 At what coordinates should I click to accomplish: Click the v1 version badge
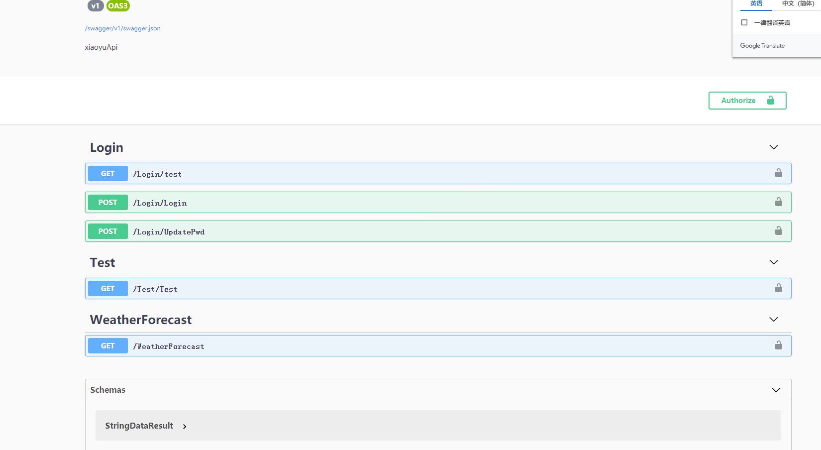coord(95,6)
